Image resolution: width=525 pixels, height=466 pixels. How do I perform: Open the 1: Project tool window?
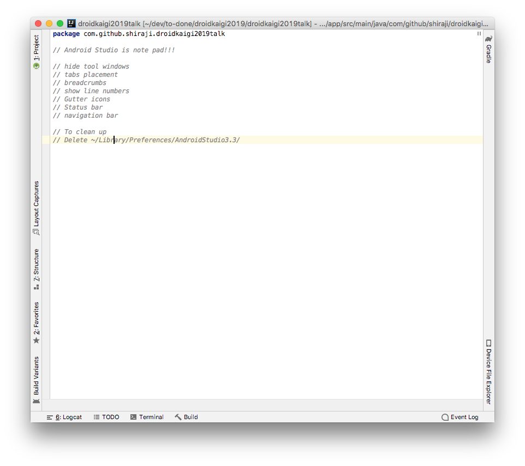tap(36, 52)
